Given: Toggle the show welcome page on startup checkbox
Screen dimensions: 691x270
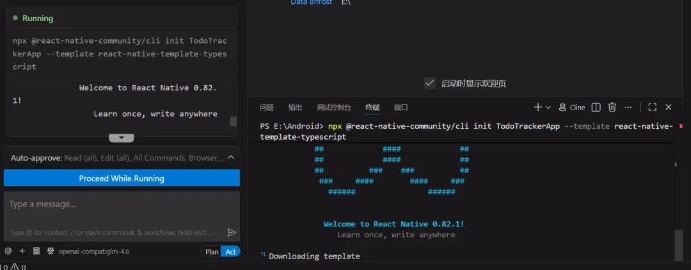Looking at the screenshot, I should (x=430, y=83).
